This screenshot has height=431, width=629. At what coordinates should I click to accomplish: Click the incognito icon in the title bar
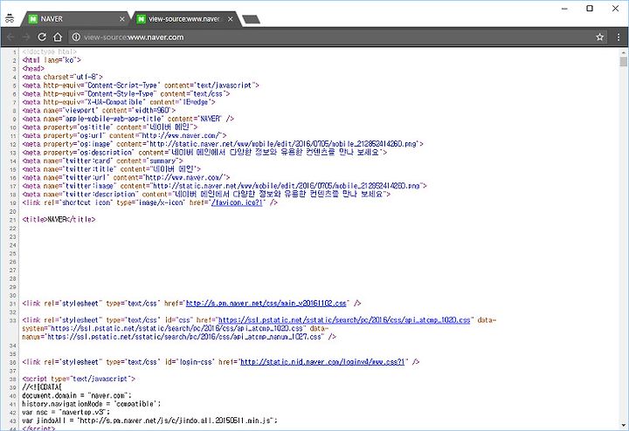pos(10,18)
